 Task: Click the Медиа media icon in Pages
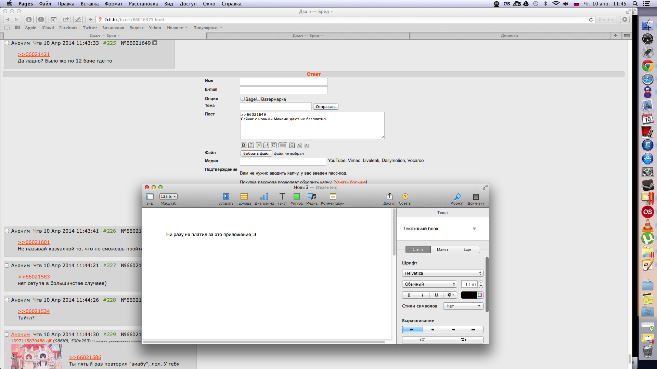(x=311, y=197)
